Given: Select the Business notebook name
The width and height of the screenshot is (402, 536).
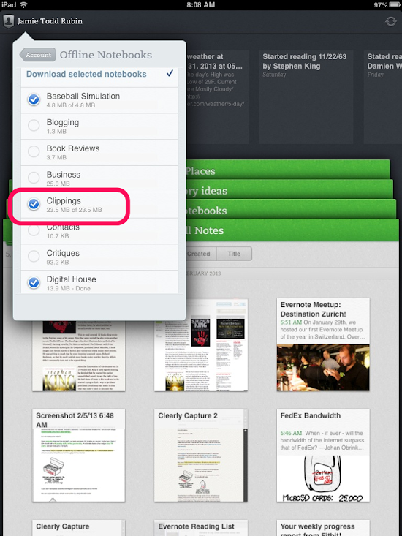Looking at the screenshot, I should (x=63, y=175).
